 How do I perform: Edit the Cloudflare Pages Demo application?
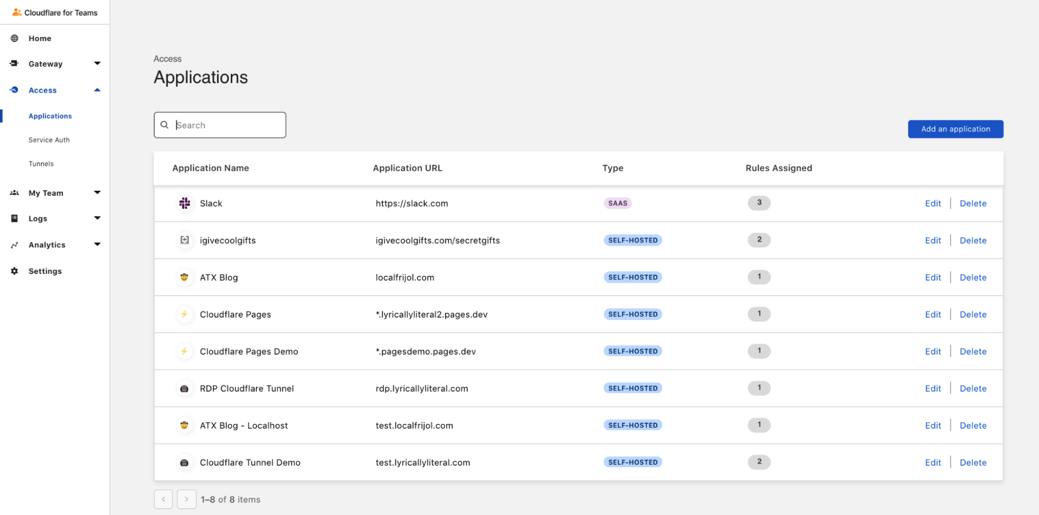(x=933, y=351)
